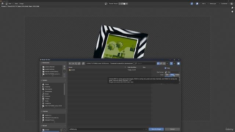
Task: Toggle file filter funnel icon
Action: [171, 63]
